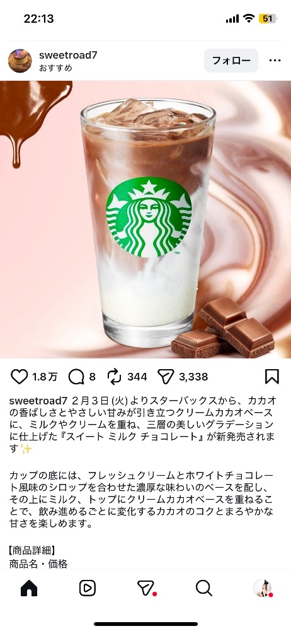Open your profile tab avatar
This screenshot has height=631, width=291.
click(x=263, y=588)
